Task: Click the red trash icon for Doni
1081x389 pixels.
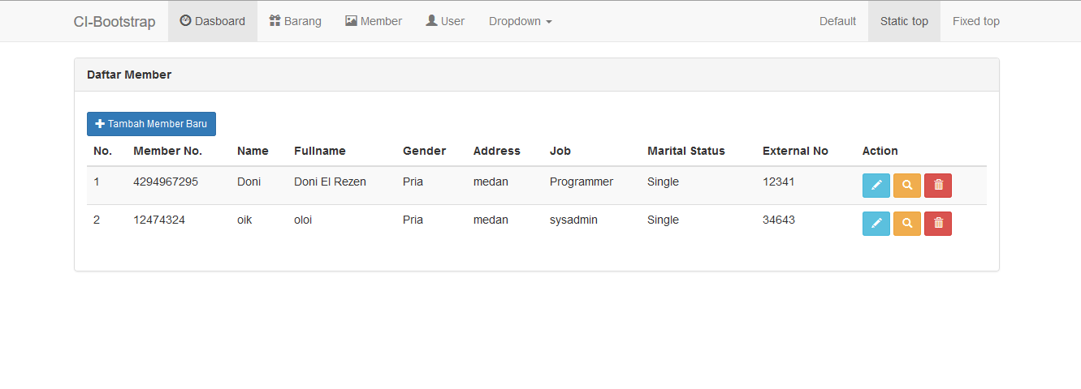Action: point(937,186)
